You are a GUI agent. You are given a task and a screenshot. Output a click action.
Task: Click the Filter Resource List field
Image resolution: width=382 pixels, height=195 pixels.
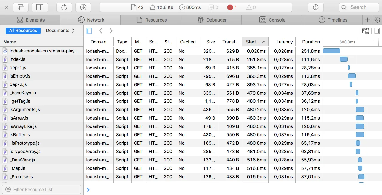[42, 189]
